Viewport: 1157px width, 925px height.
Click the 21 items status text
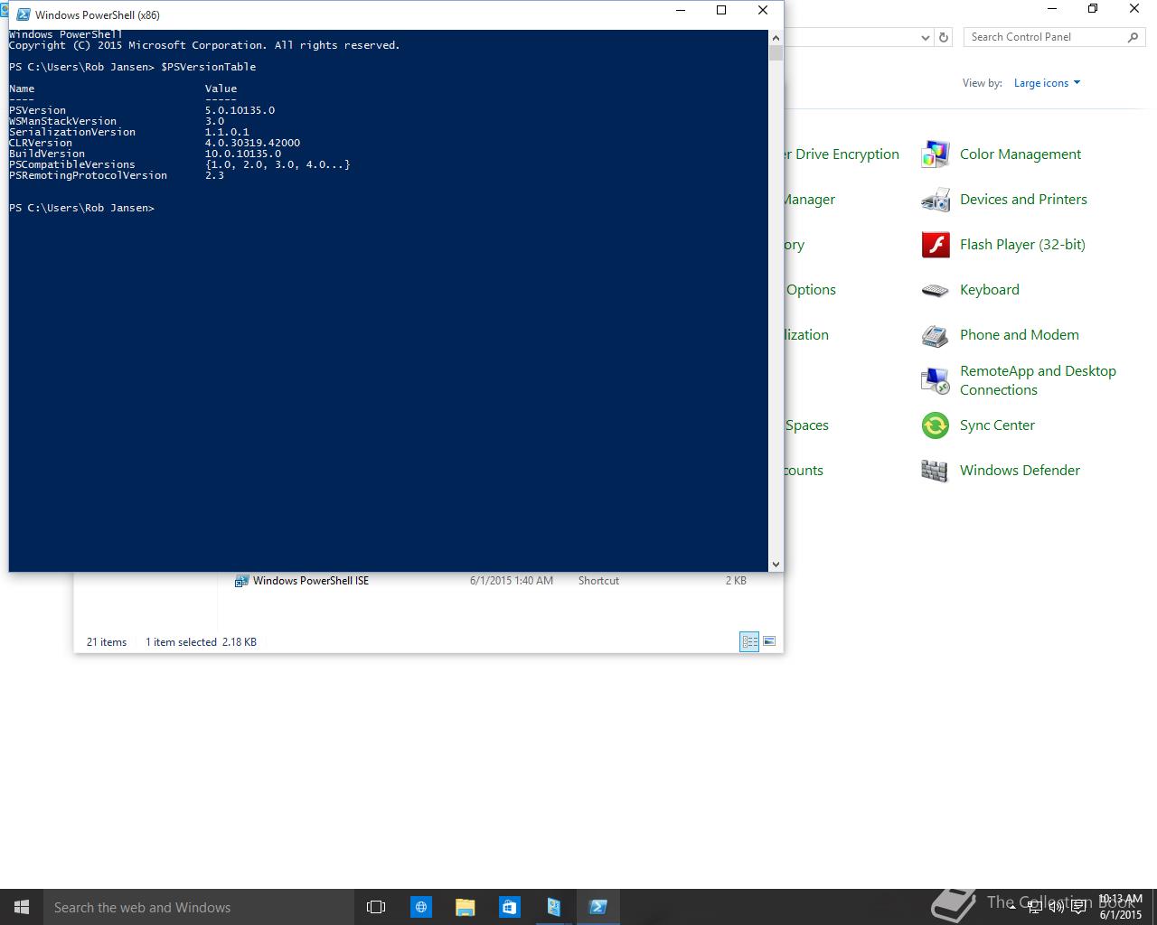coord(107,642)
